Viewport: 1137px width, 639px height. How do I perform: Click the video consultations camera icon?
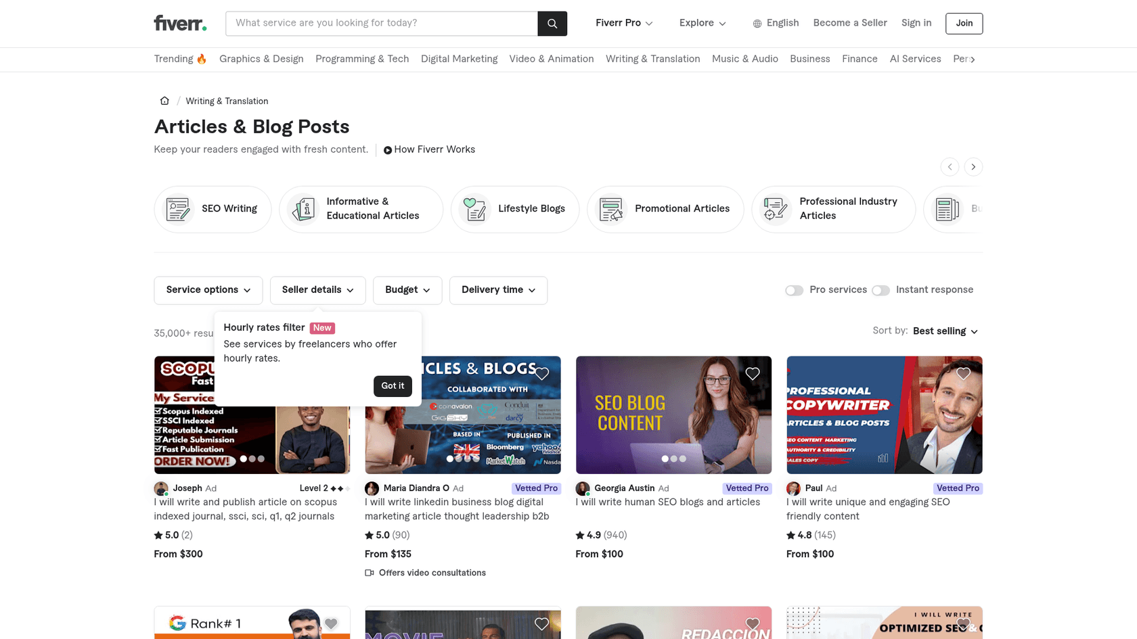pyautogui.click(x=369, y=573)
